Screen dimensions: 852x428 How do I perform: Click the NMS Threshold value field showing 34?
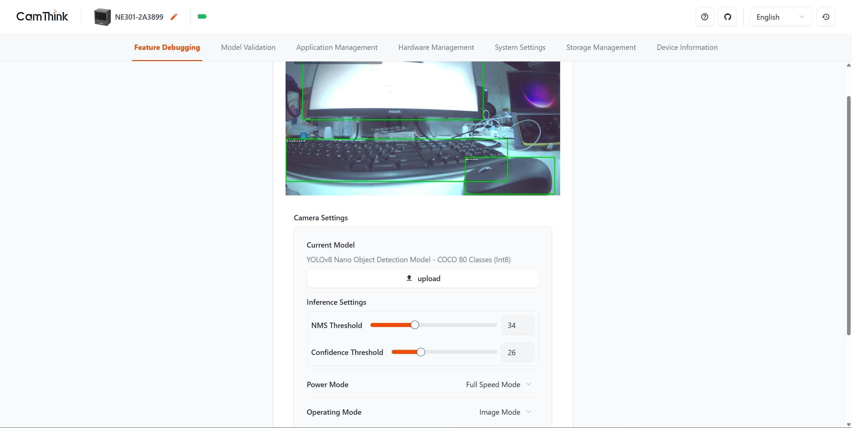(x=518, y=325)
